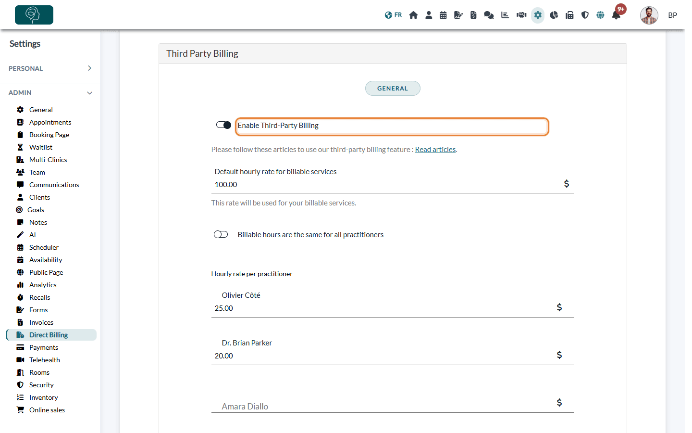
Task: Go to the home icon in top bar
Action: tap(413, 15)
